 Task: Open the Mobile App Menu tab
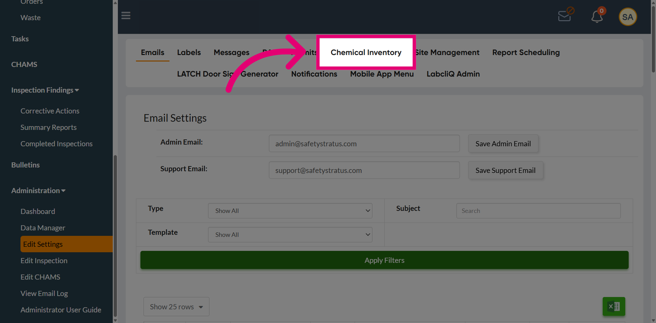(x=382, y=74)
